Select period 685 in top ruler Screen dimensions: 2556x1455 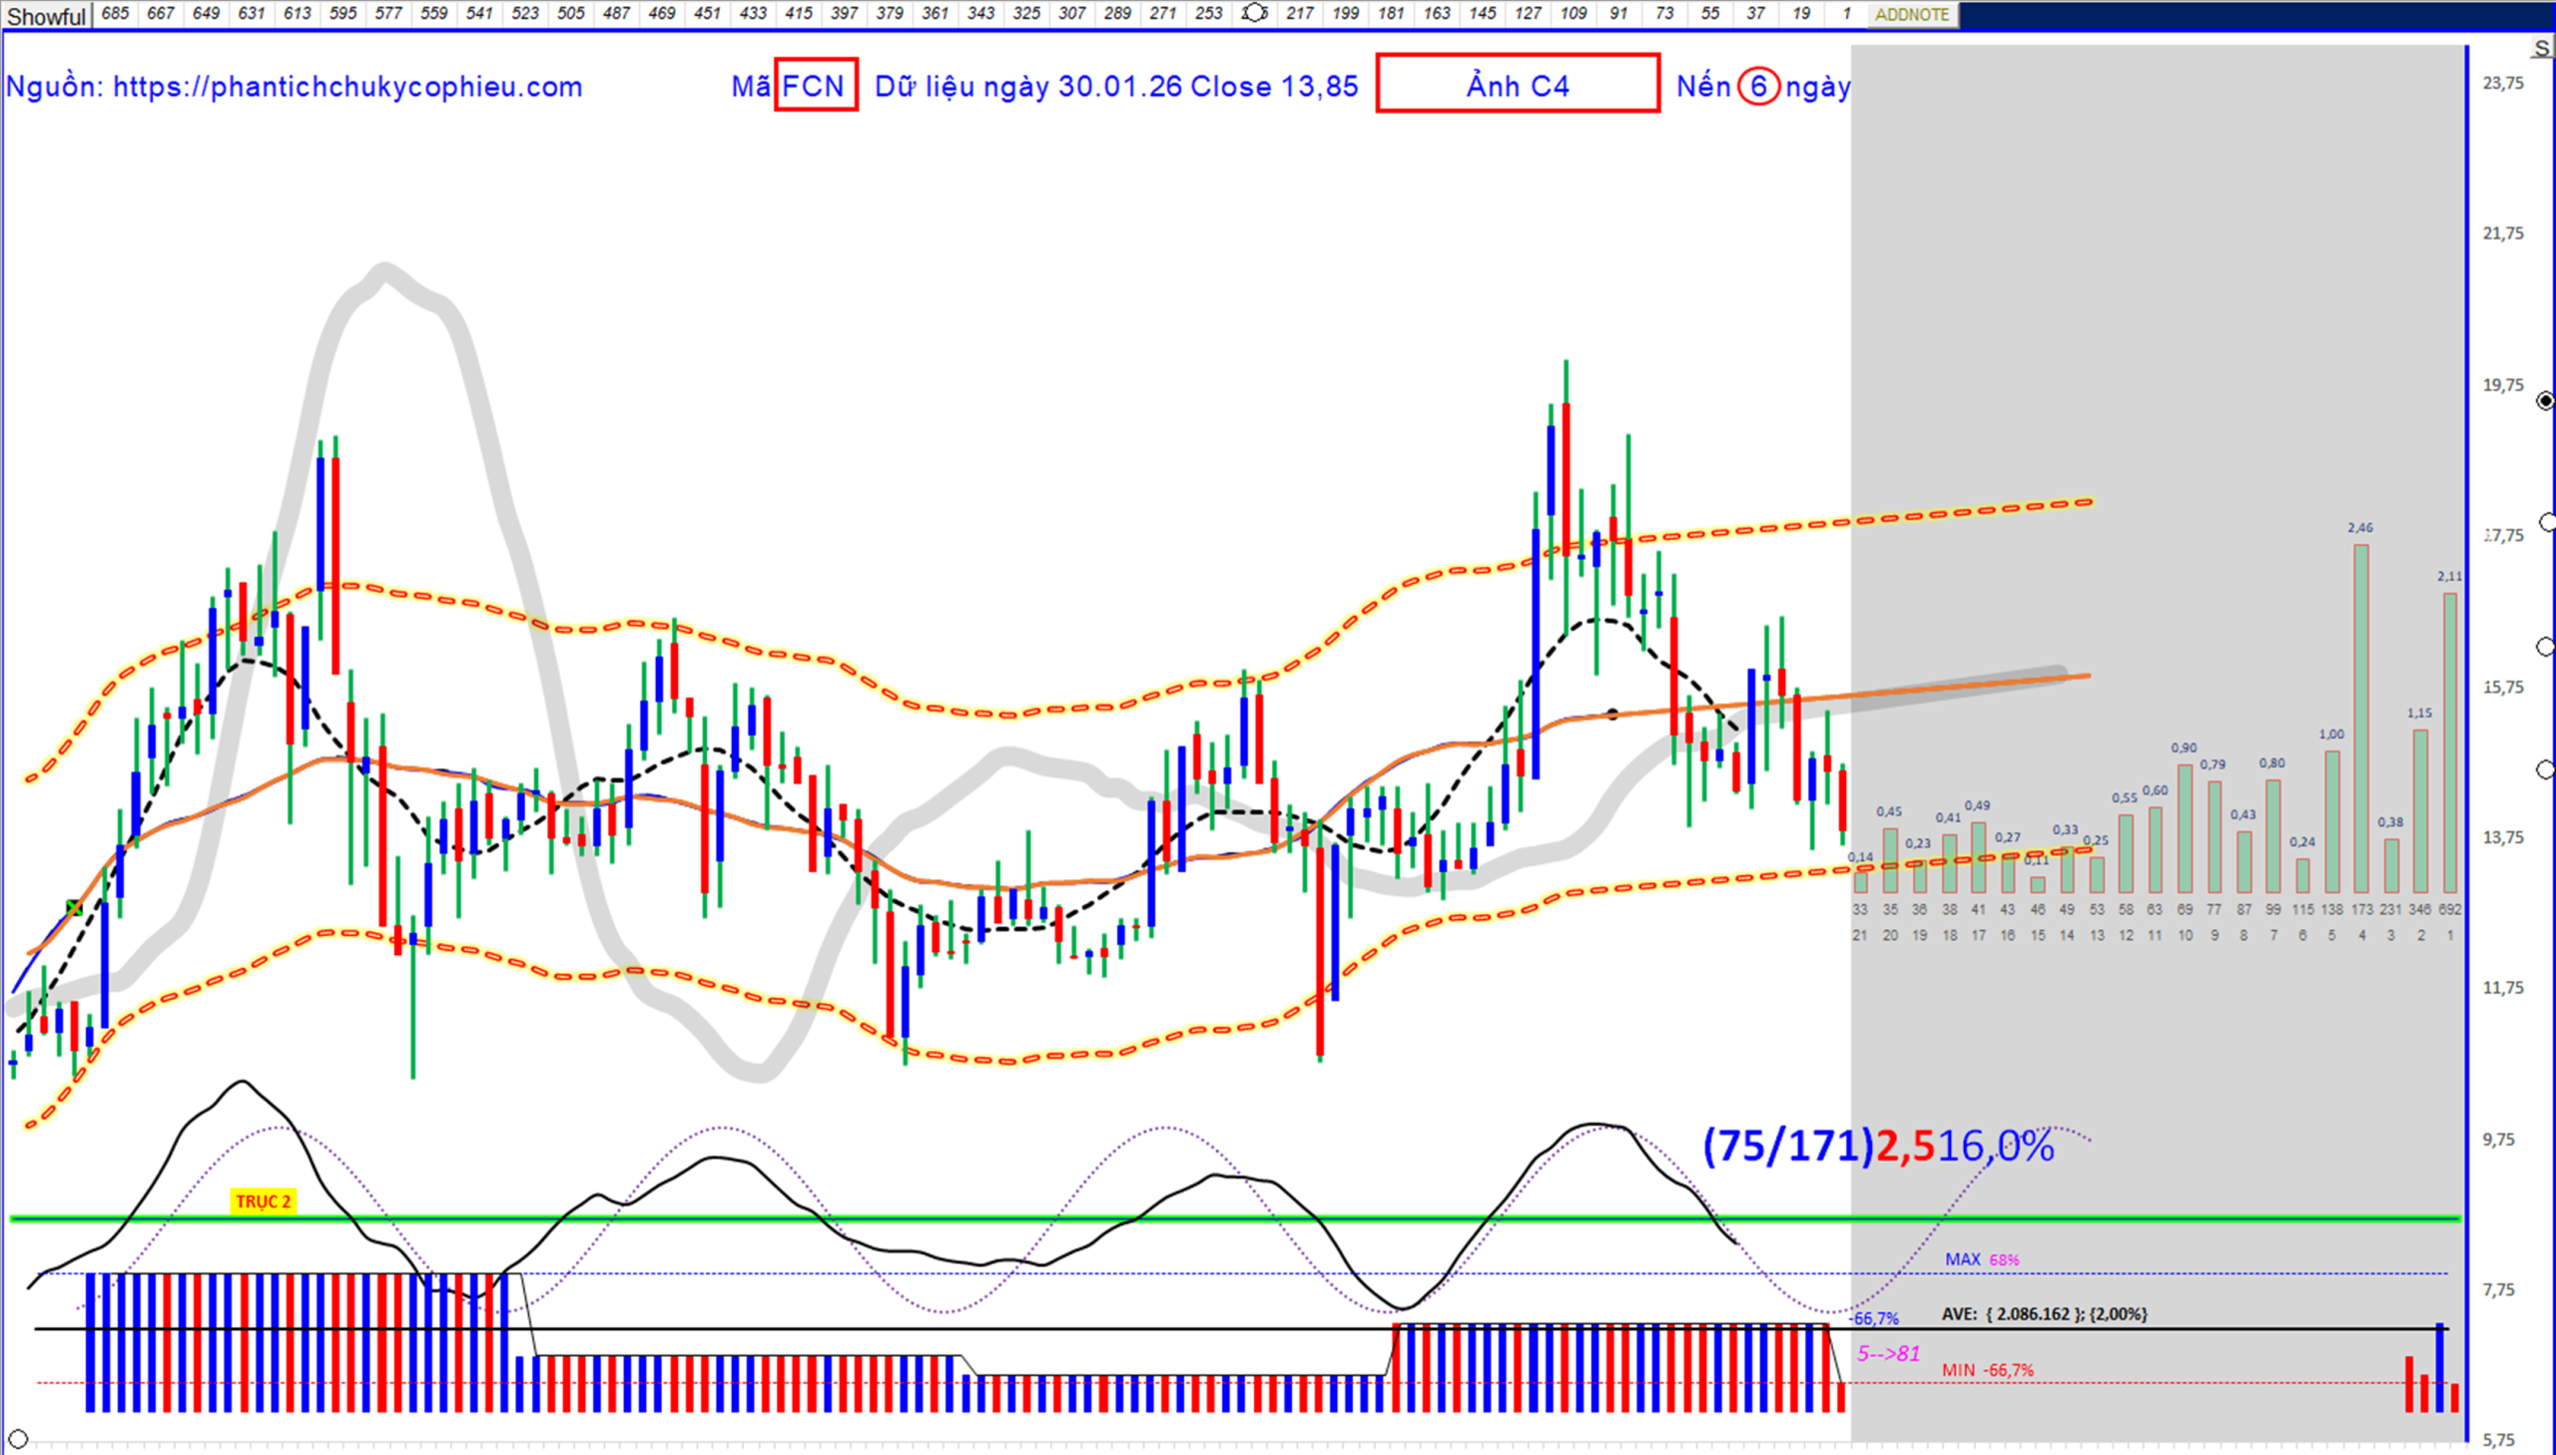[115, 13]
